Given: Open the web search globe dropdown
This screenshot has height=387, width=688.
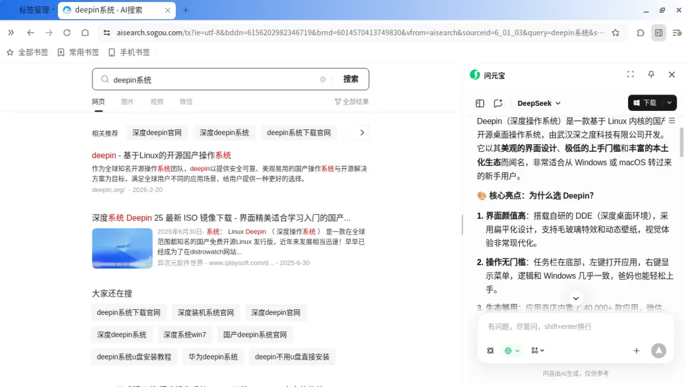Looking at the screenshot, I should tap(512, 351).
